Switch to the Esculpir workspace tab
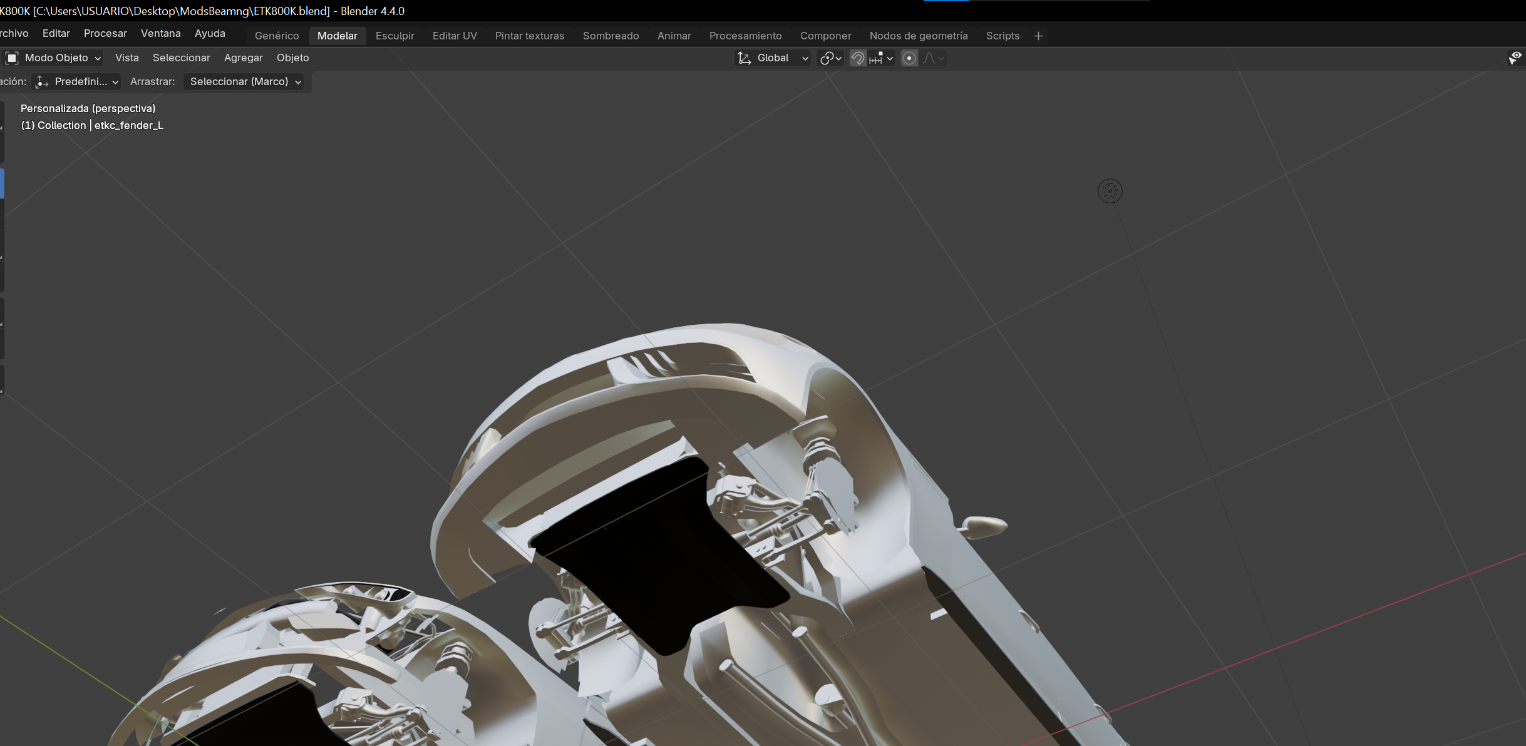The image size is (1526, 746). click(x=394, y=36)
